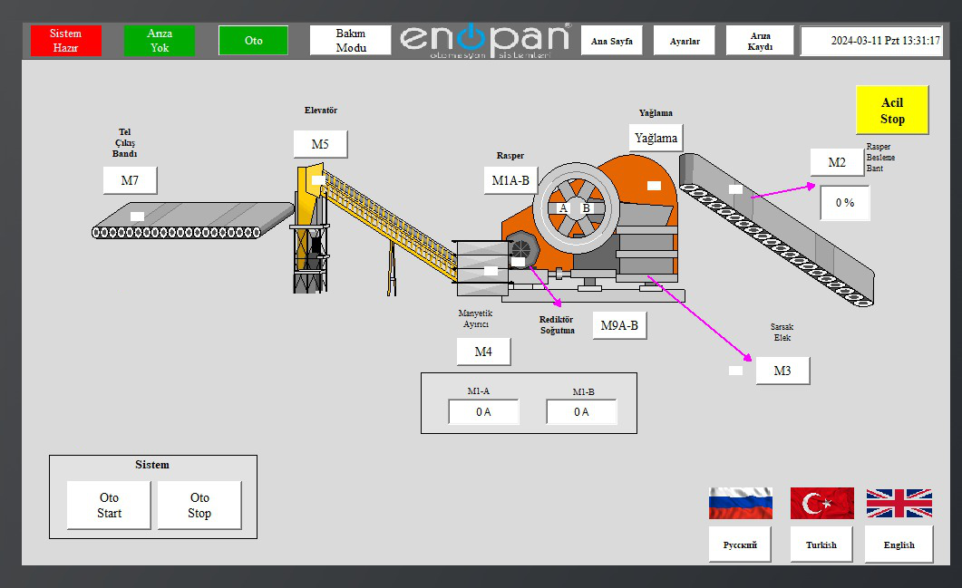Click the M1-A current value 0 A
The image size is (962, 588).
coord(483,412)
